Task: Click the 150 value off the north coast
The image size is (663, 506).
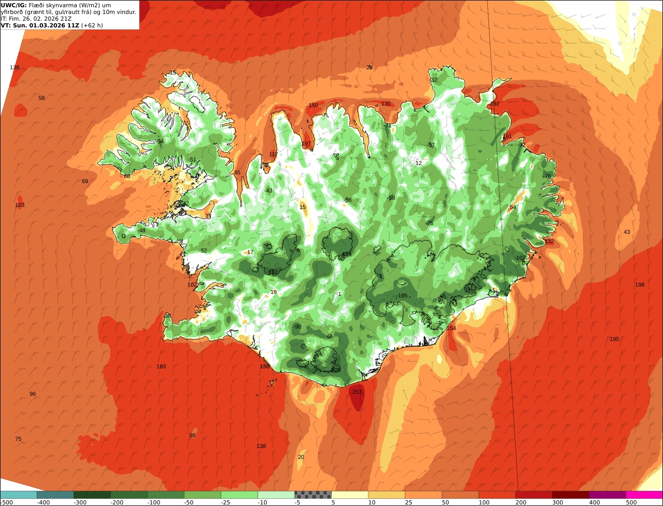Action: point(313,106)
